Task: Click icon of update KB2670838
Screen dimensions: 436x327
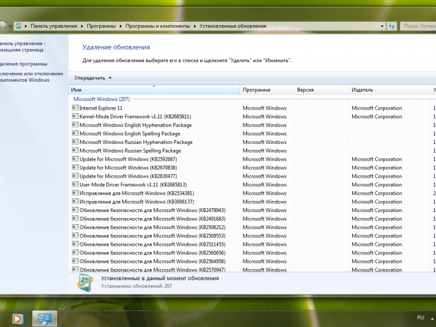Action: pos(75,167)
